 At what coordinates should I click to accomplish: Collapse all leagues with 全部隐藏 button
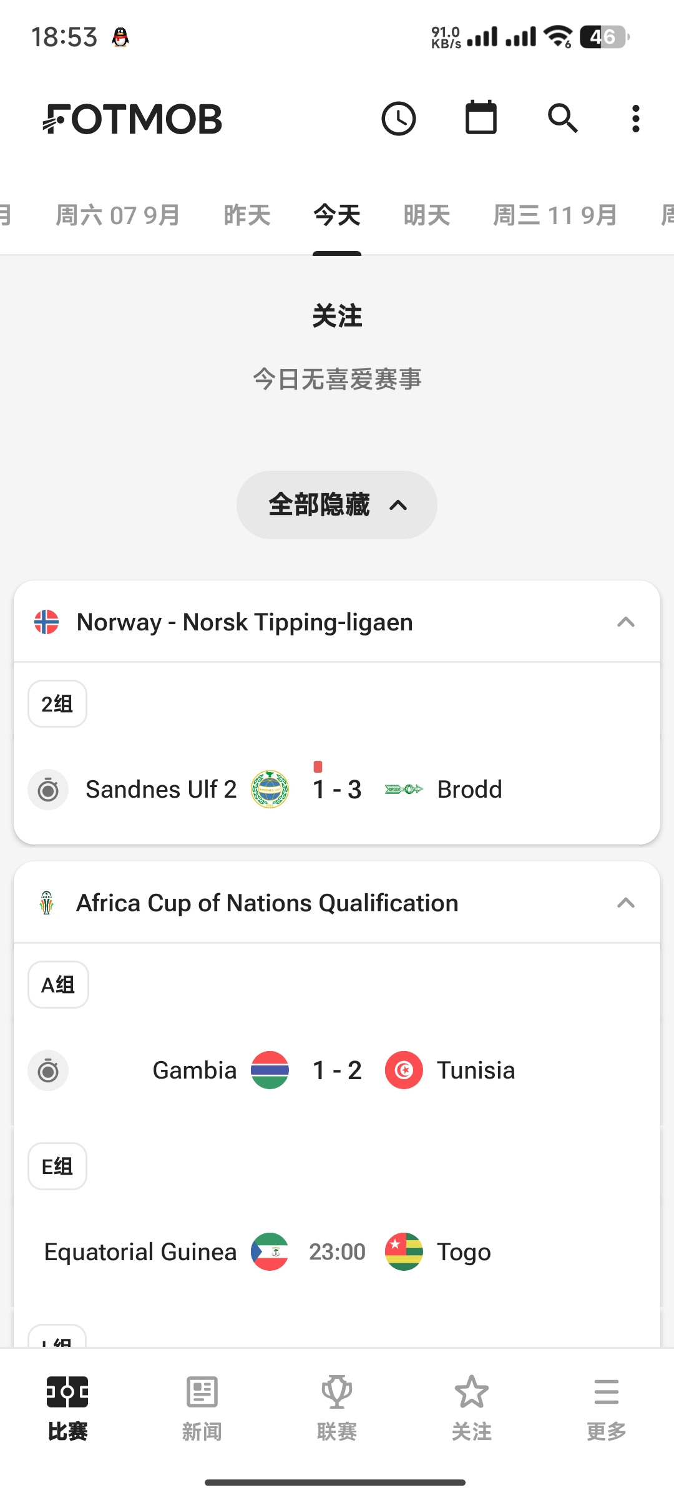(x=337, y=505)
